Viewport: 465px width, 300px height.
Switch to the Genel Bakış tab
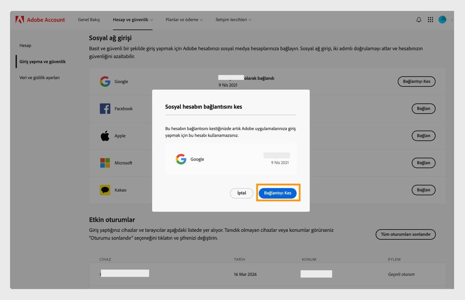click(89, 20)
